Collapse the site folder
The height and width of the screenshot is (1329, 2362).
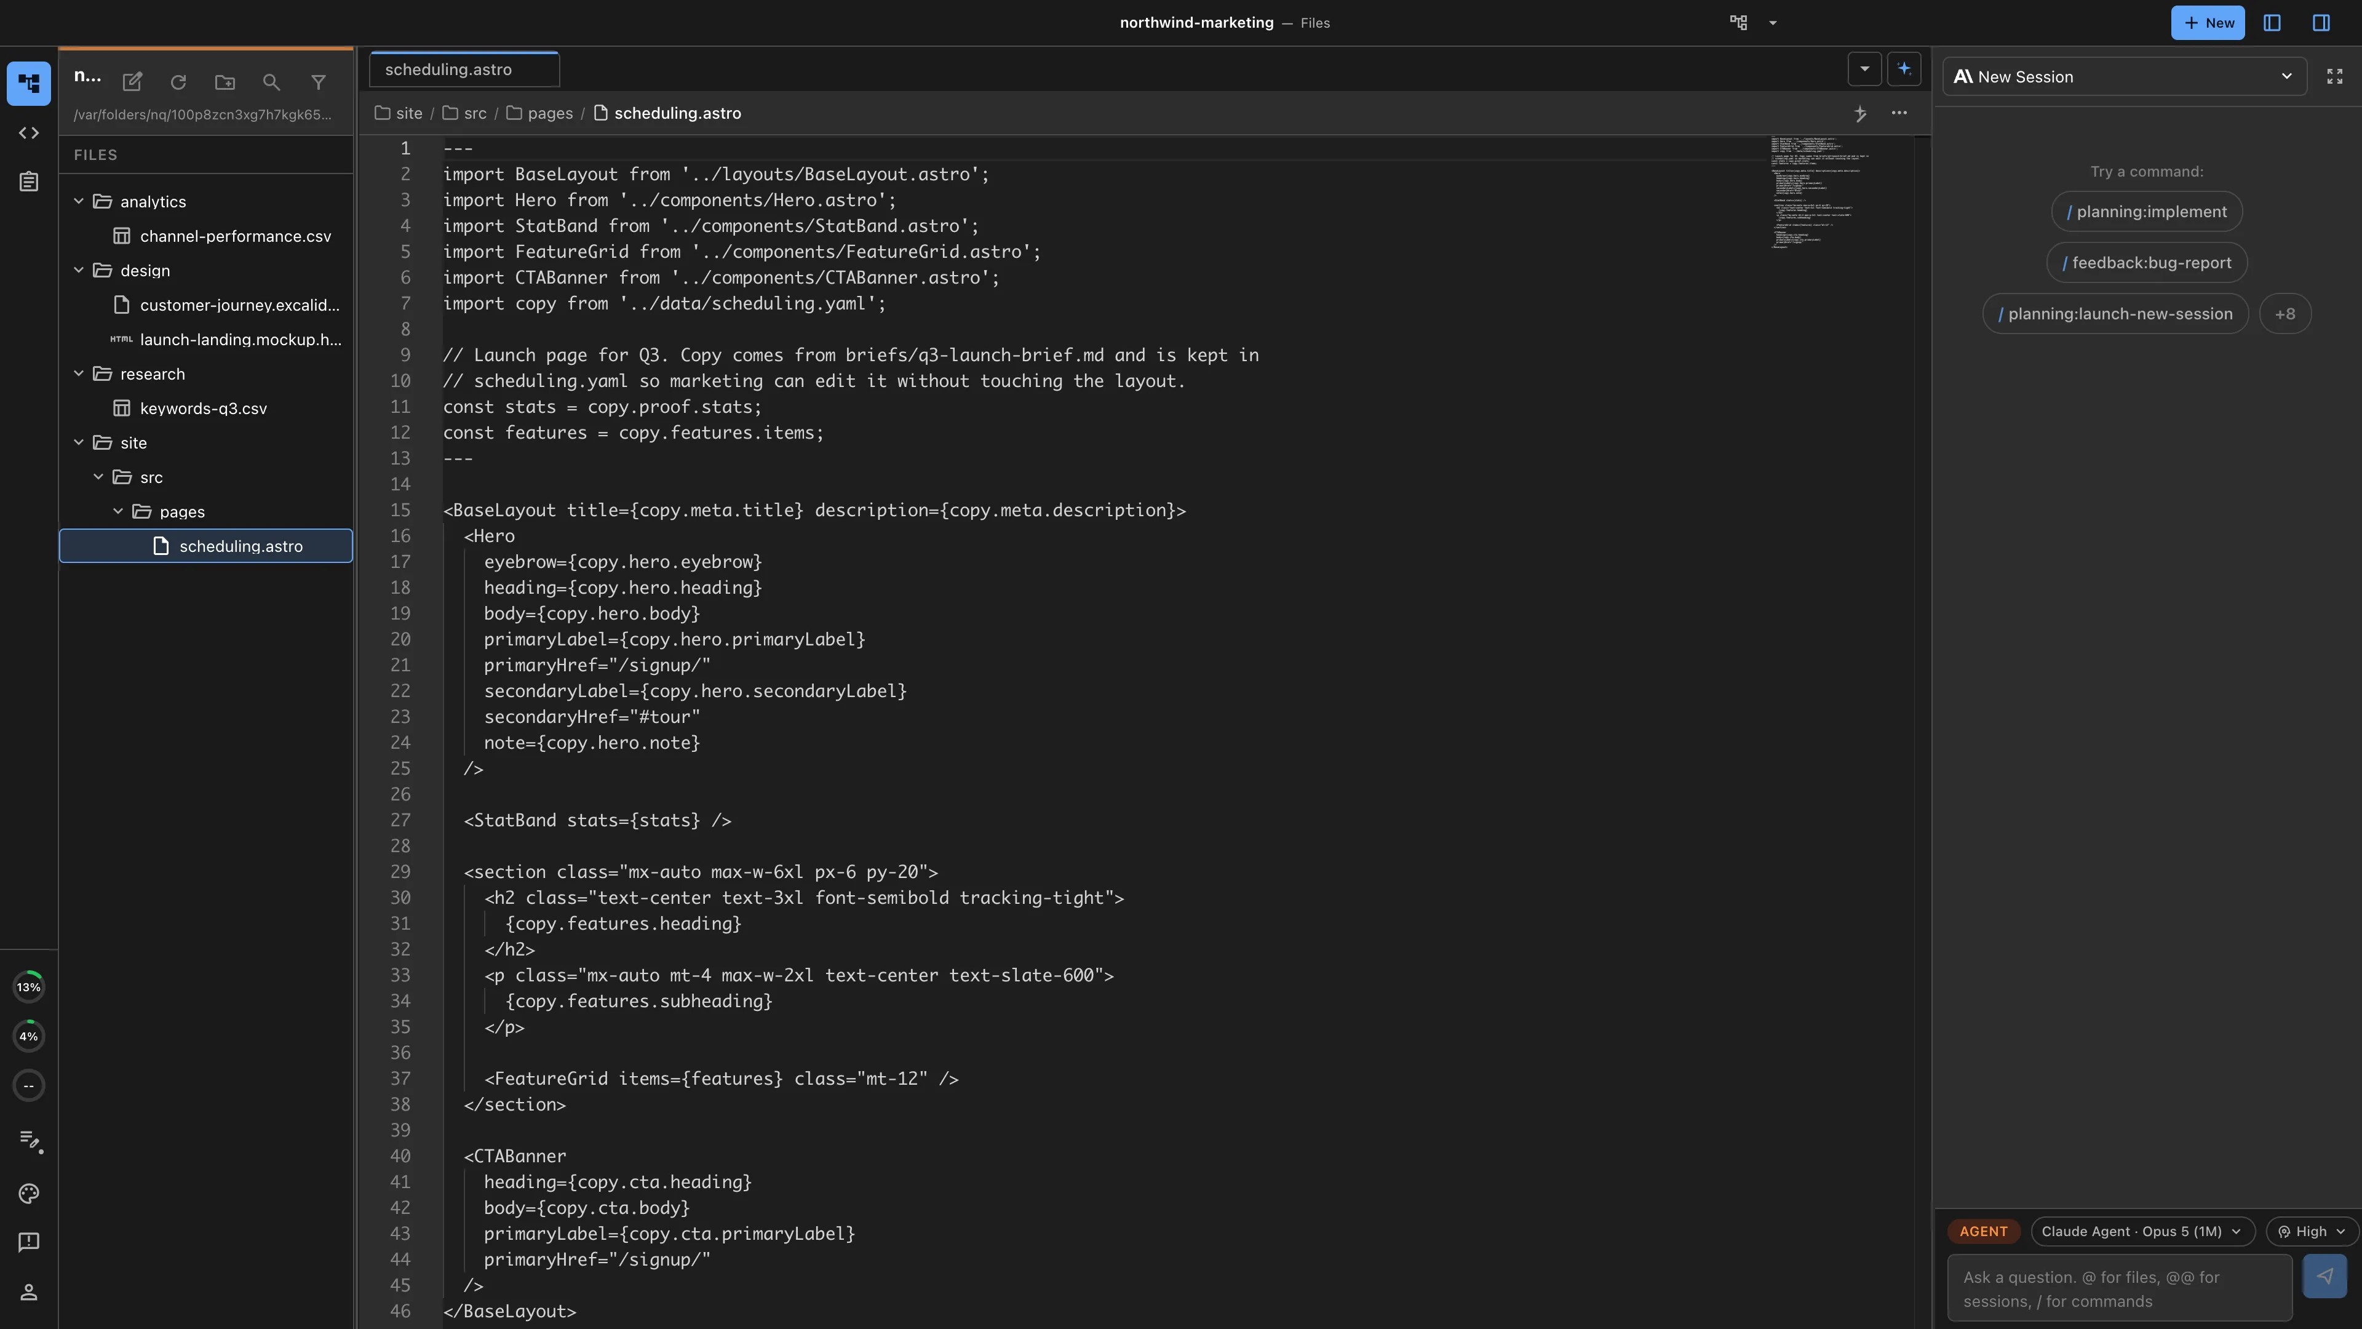point(79,442)
